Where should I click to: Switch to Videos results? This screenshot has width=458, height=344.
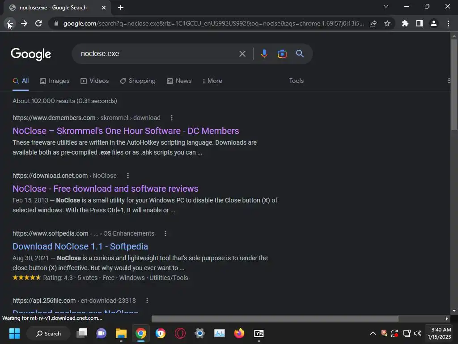95,81
